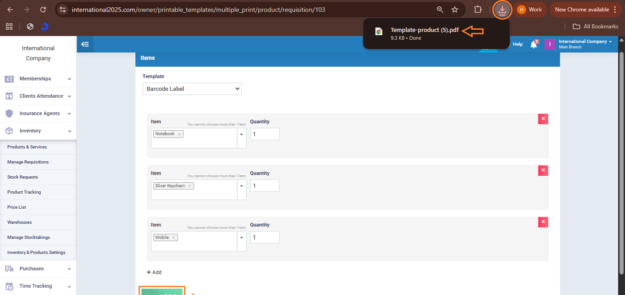Viewport: 625px width, 295px height.
Task: Click the sidebar collapse arrow icon
Action: [x=85, y=44]
